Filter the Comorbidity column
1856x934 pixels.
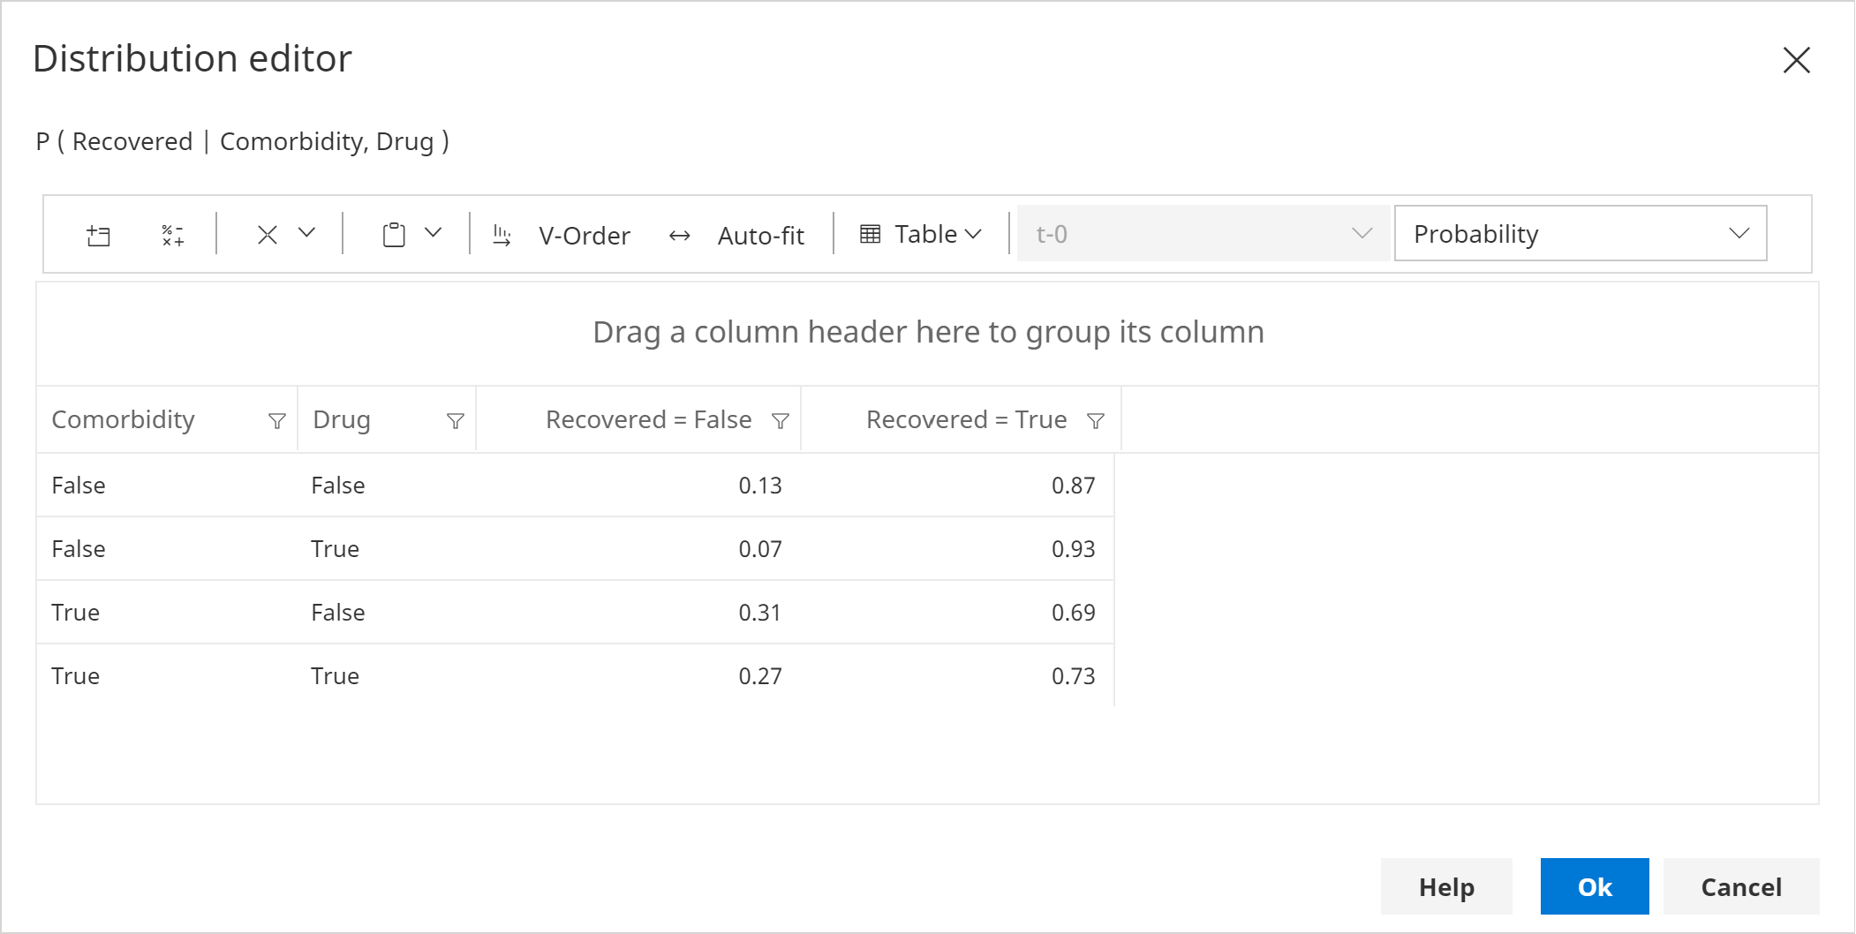coord(277,421)
